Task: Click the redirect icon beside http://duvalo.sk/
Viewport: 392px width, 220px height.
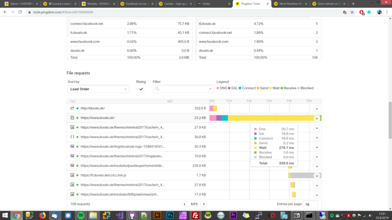Action: [72, 108]
